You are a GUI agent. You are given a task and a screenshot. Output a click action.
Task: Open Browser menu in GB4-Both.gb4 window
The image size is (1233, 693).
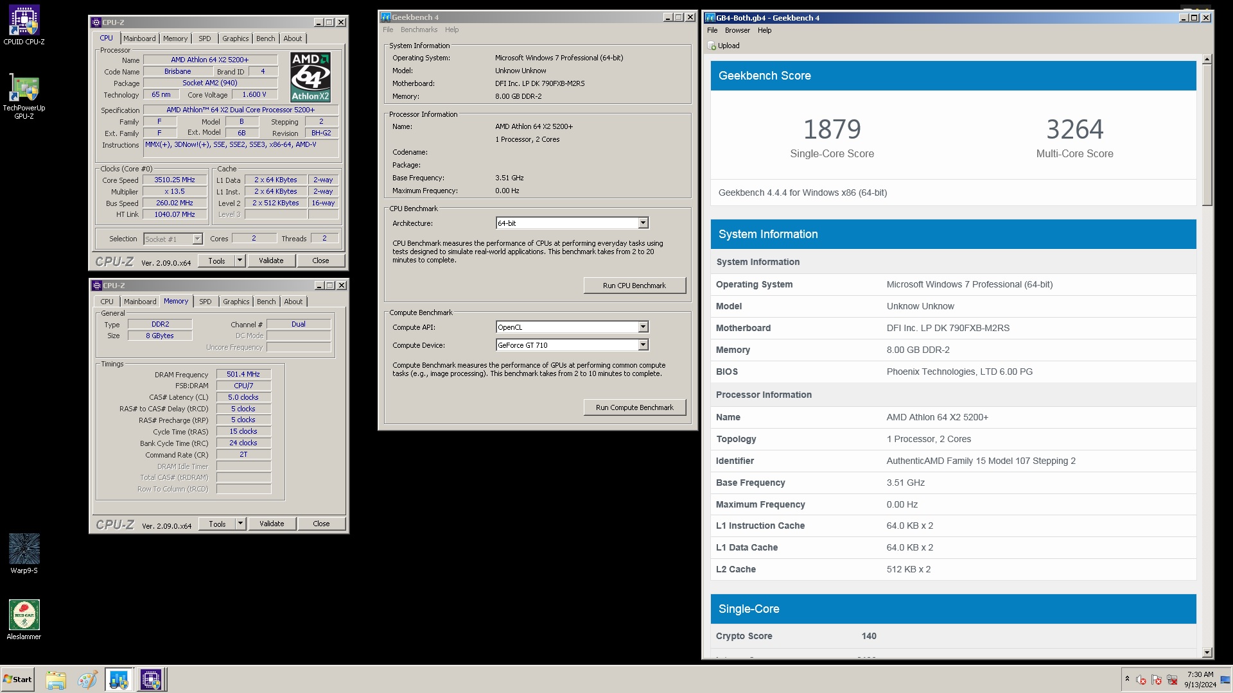point(737,30)
